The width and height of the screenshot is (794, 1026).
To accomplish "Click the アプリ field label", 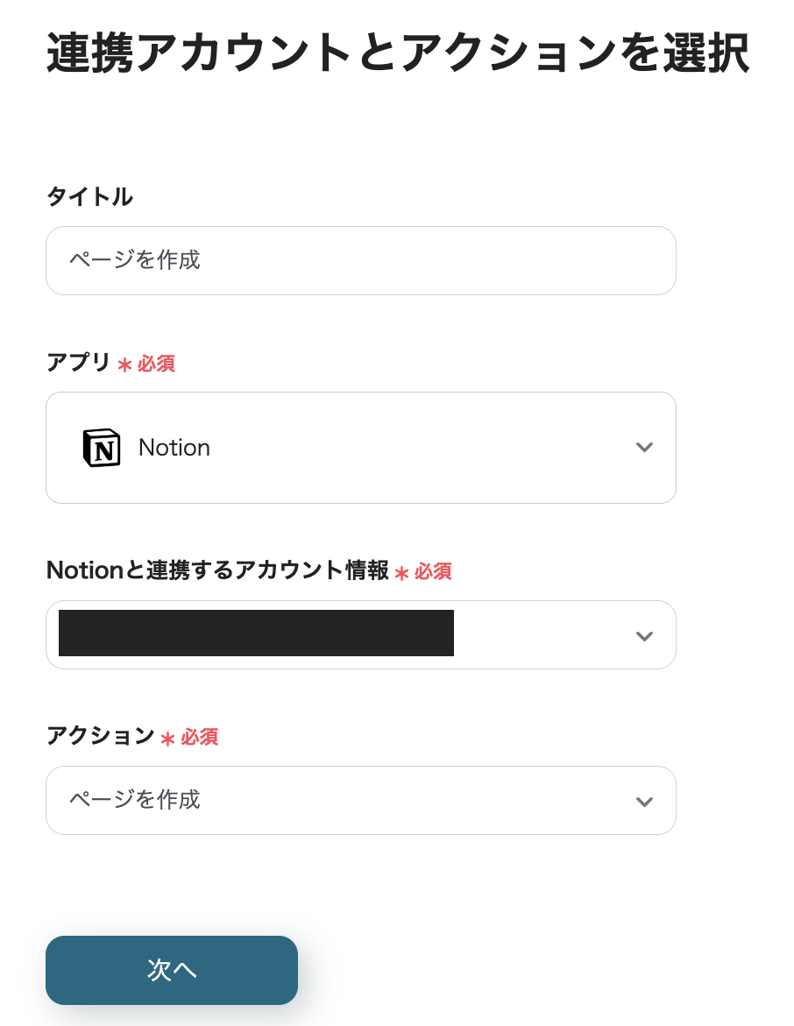I will click(x=78, y=363).
